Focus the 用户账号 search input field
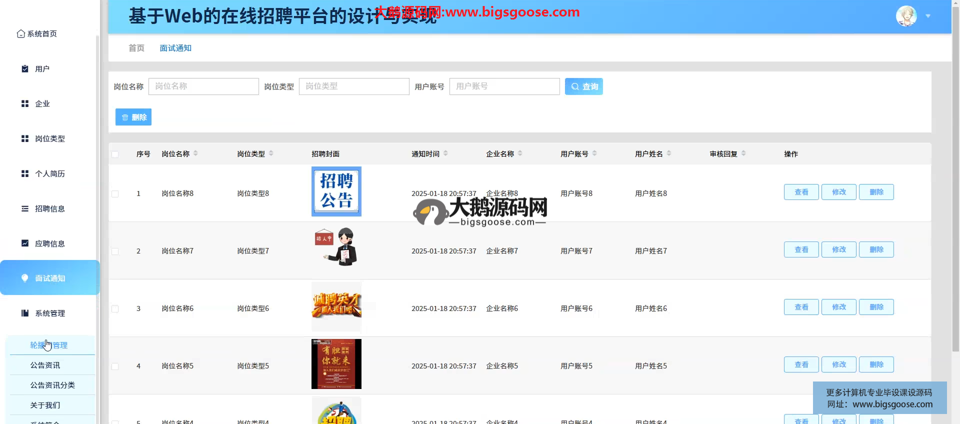The height and width of the screenshot is (424, 960). [504, 86]
